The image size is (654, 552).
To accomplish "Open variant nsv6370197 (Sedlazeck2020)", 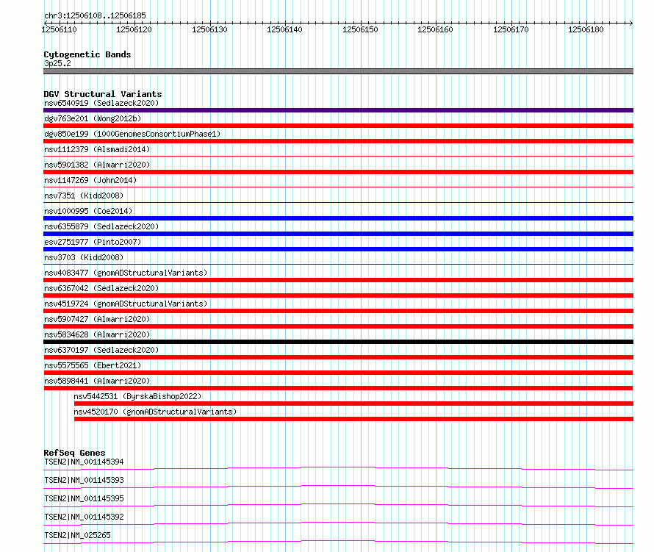I will (101, 350).
